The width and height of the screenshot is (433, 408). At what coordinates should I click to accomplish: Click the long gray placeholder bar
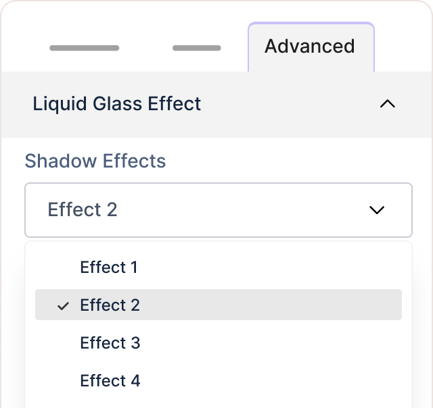click(x=85, y=48)
